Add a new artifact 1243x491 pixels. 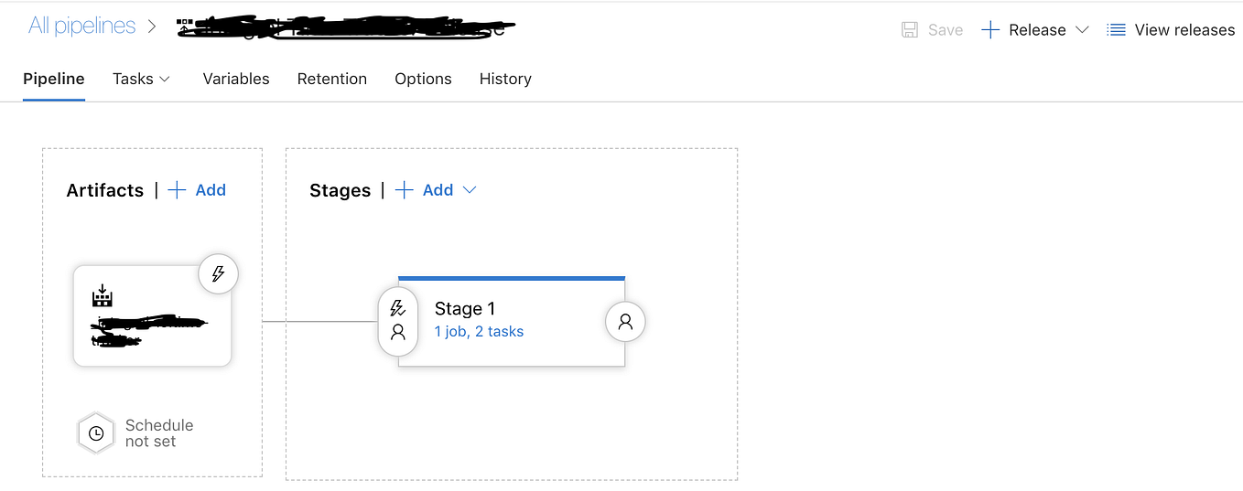pyautogui.click(x=198, y=190)
